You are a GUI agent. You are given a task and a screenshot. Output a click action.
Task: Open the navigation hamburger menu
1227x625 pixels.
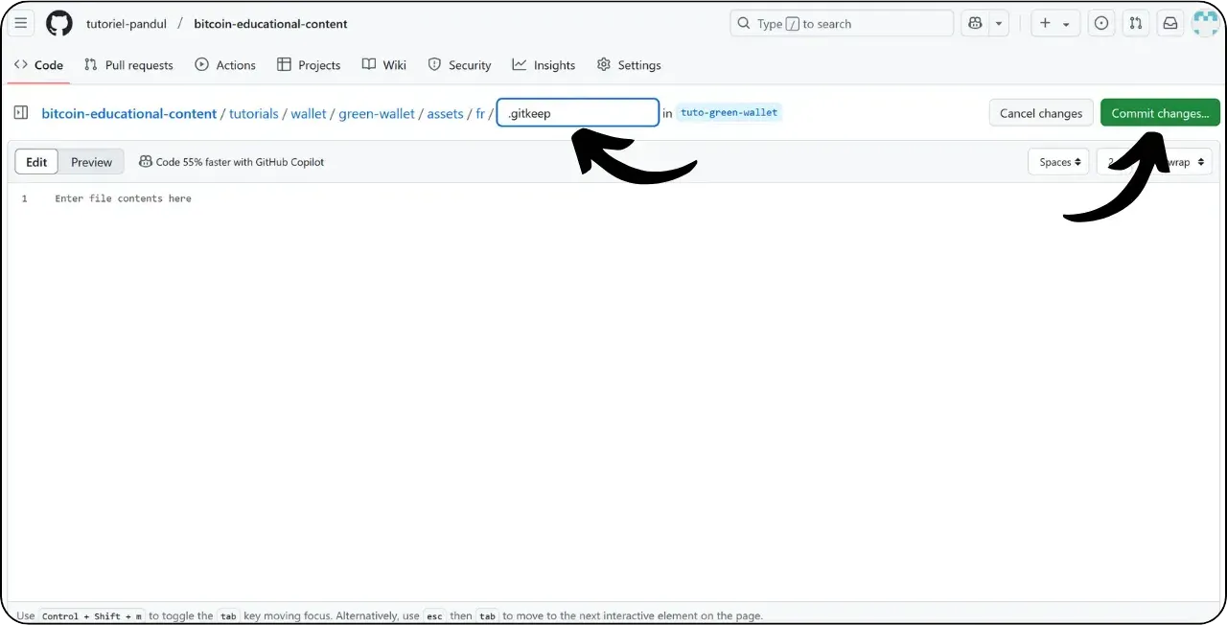click(x=20, y=23)
